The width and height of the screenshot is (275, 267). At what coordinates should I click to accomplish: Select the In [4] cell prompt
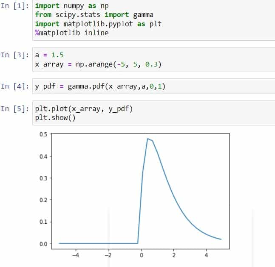tap(15, 86)
